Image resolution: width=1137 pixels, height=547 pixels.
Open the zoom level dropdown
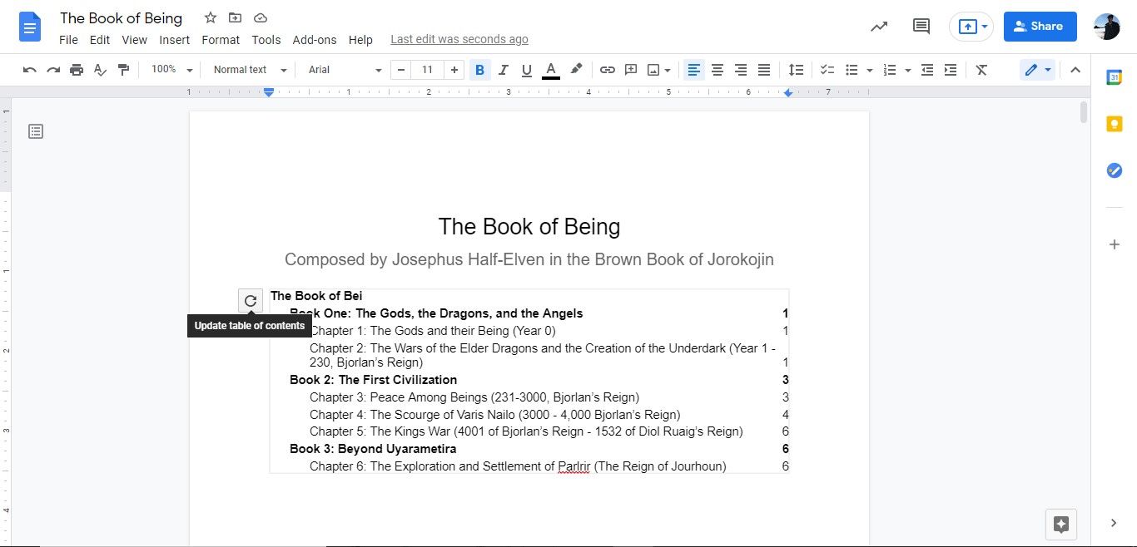pos(170,70)
